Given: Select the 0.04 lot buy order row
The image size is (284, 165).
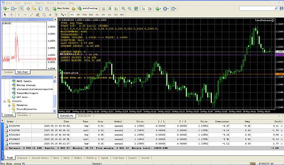Looking at the screenshot, I should pos(144,135).
